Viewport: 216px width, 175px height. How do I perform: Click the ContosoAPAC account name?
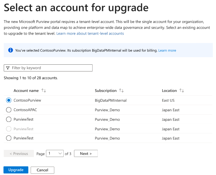tap(25, 110)
